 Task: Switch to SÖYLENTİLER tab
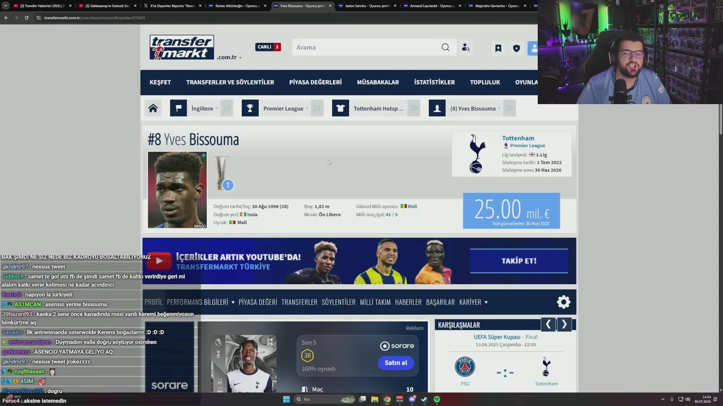(x=338, y=302)
